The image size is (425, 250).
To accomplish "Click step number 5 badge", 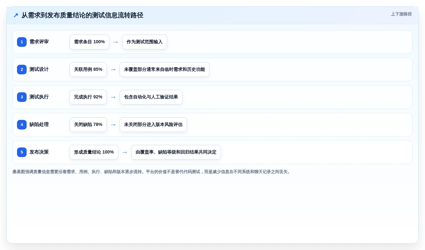I will pos(22,152).
